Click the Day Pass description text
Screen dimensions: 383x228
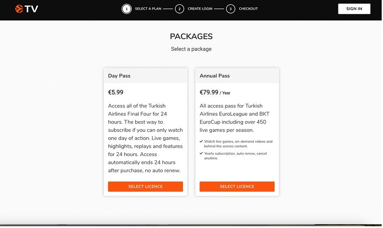[x=145, y=138]
